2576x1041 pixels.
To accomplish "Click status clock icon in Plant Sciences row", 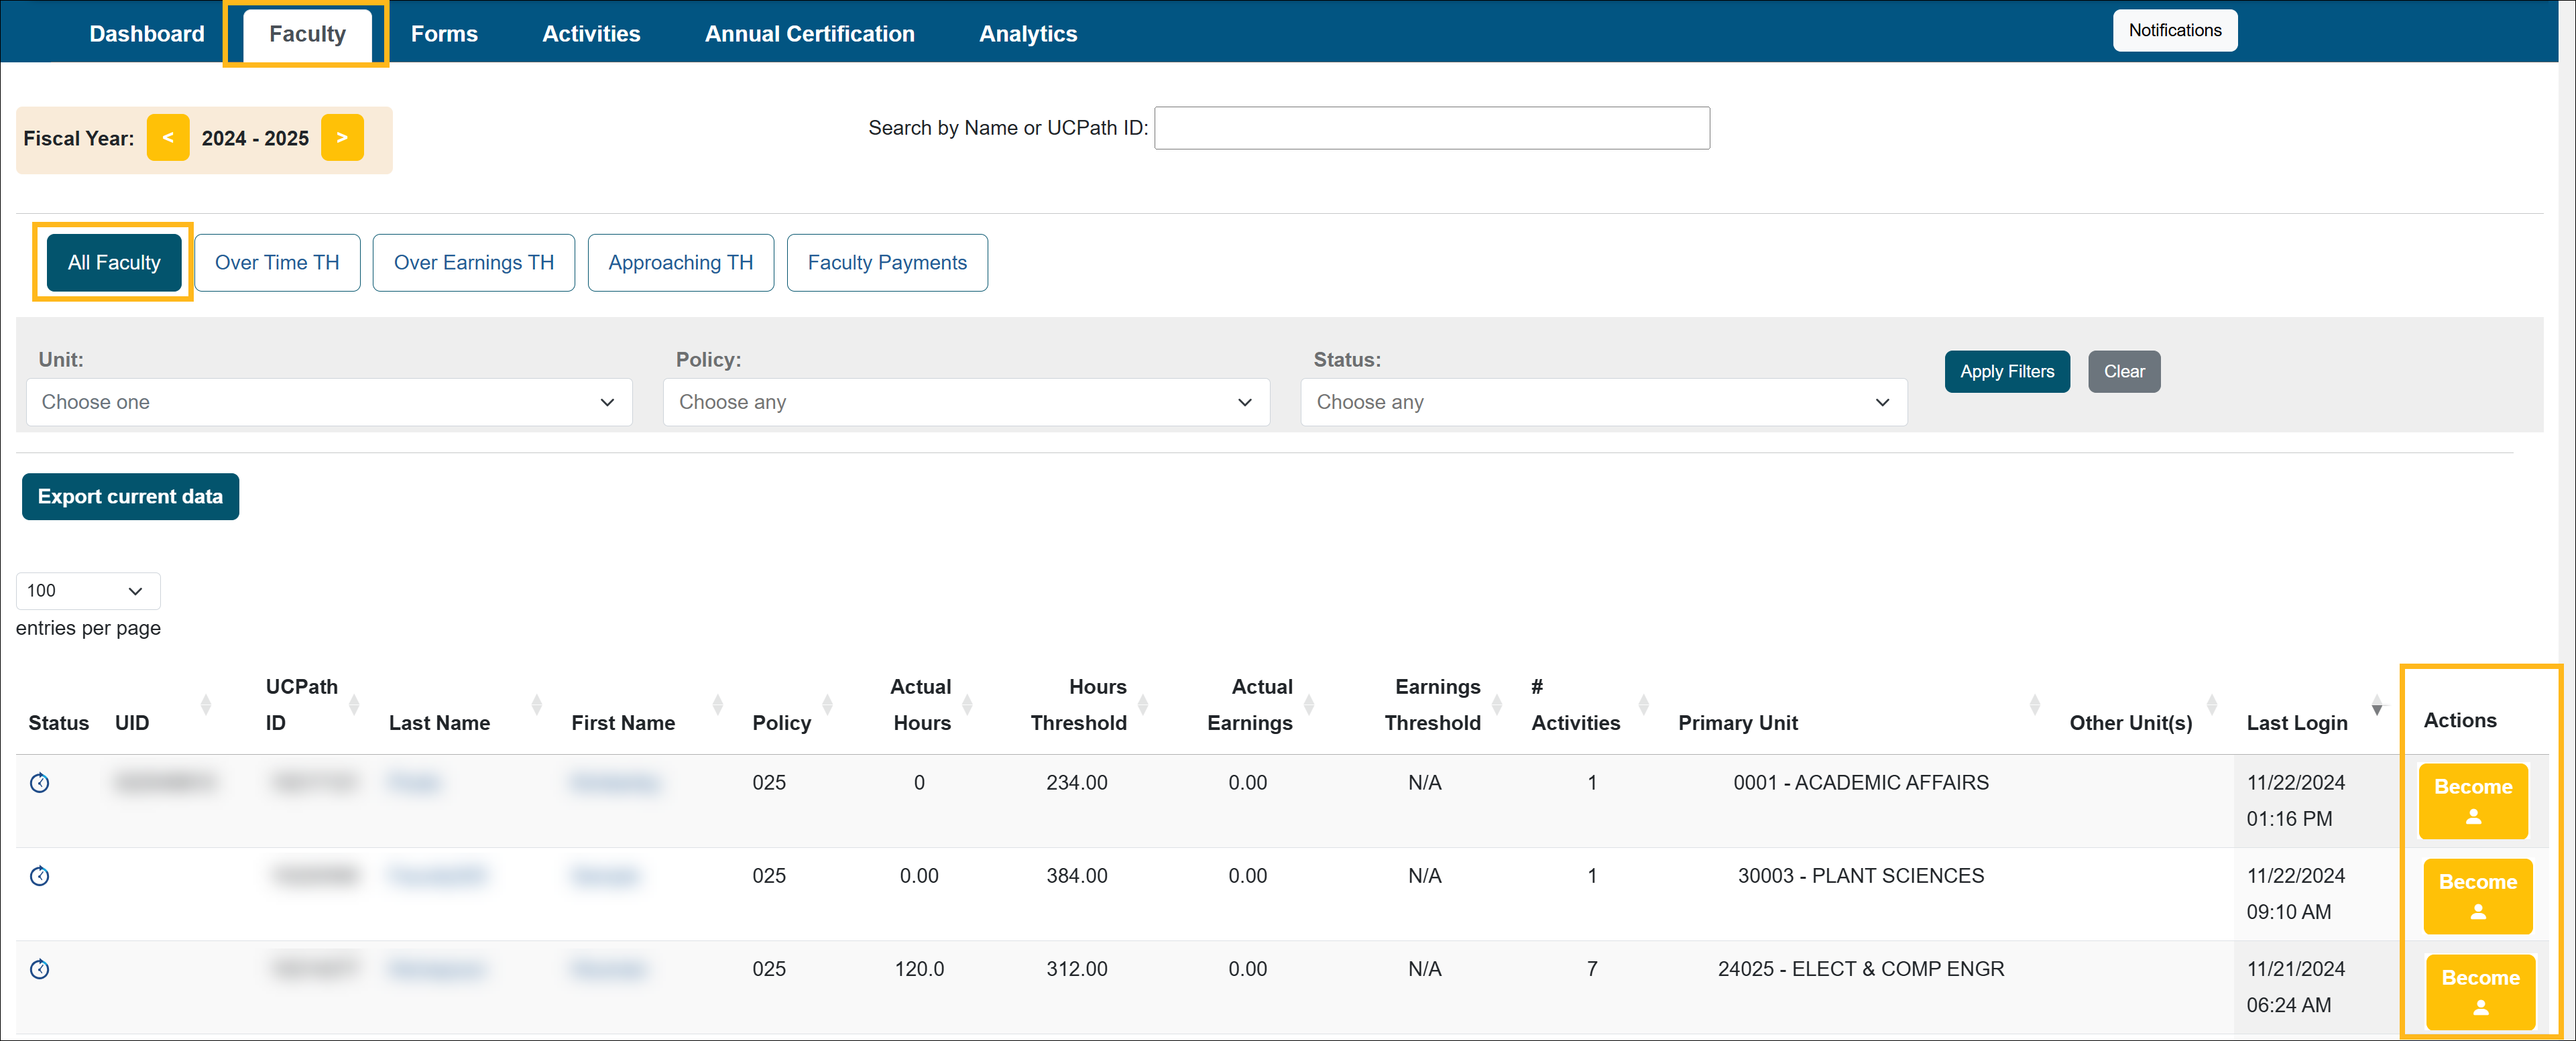I will (x=40, y=876).
